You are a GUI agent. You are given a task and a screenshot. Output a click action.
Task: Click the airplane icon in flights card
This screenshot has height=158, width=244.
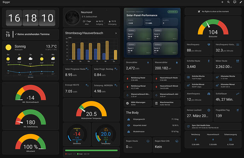[x=199, y=12]
